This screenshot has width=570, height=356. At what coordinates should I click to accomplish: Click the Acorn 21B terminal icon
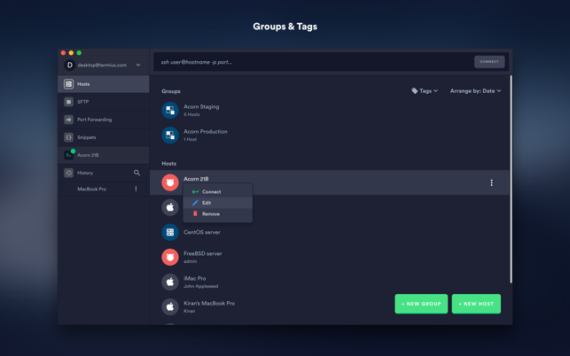click(x=69, y=155)
